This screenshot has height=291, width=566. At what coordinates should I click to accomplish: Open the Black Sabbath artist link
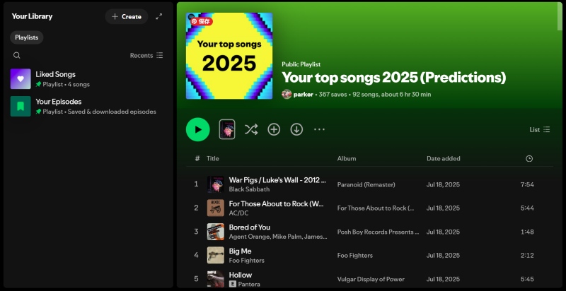[x=249, y=189]
